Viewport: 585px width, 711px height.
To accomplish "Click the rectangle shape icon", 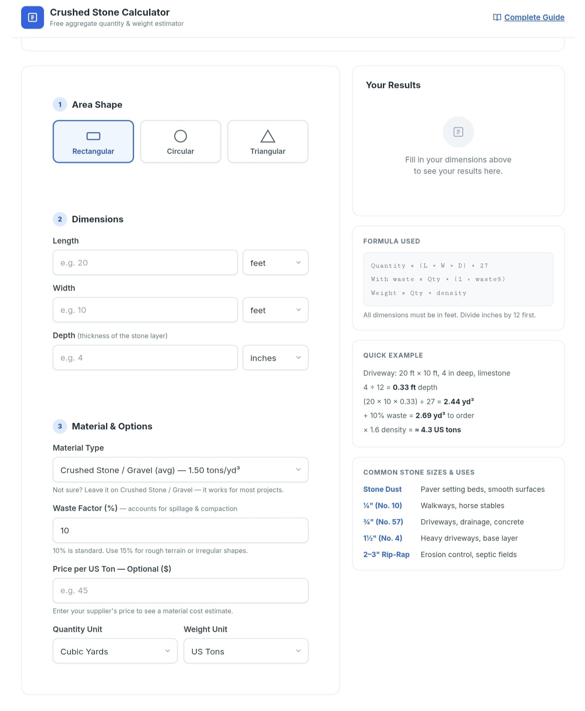I will pyautogui.click(x=93, y=136).
